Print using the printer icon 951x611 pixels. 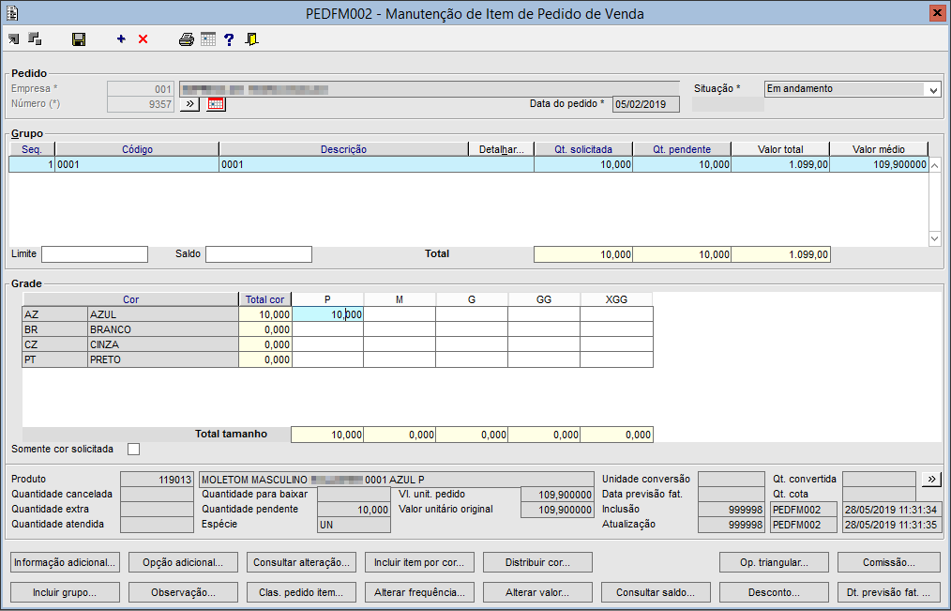[x=187, y=39]
